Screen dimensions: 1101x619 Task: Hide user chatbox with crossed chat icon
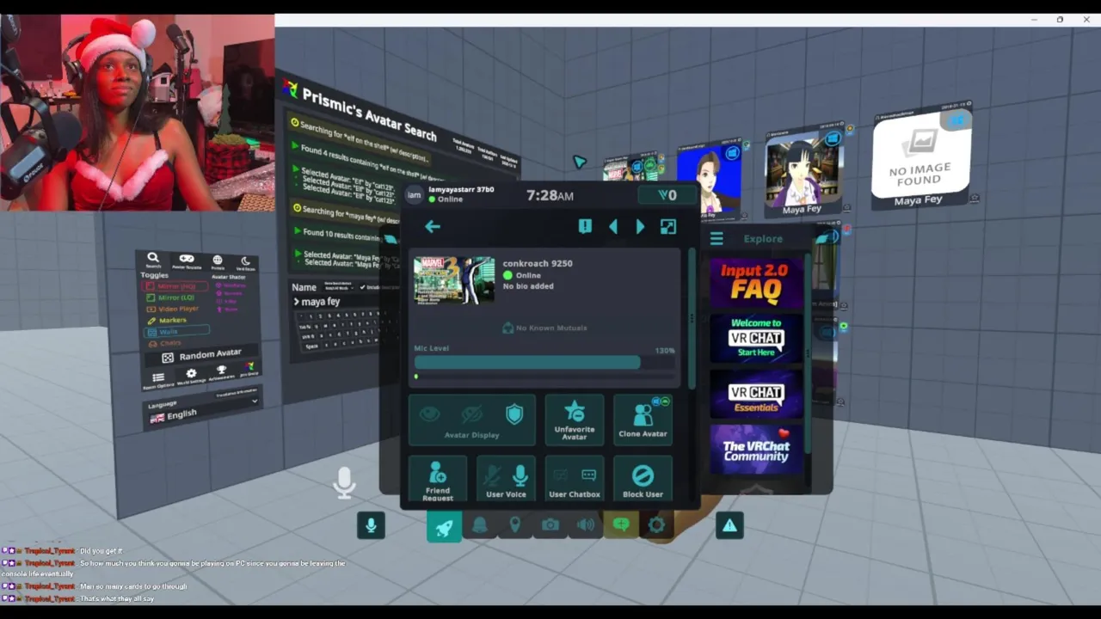[x=560, y=475]
